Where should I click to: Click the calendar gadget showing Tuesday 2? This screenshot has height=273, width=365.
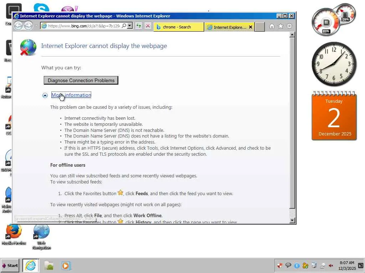pyautogui.click(x=334, y=116)
